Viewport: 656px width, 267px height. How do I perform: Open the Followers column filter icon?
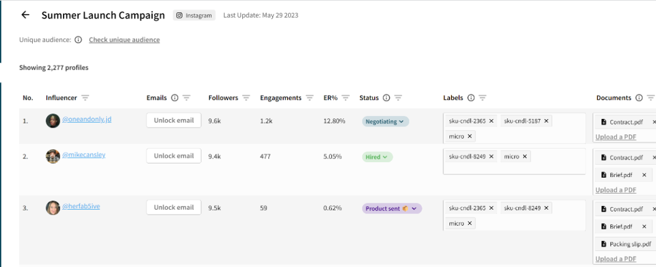coord(246,98)
